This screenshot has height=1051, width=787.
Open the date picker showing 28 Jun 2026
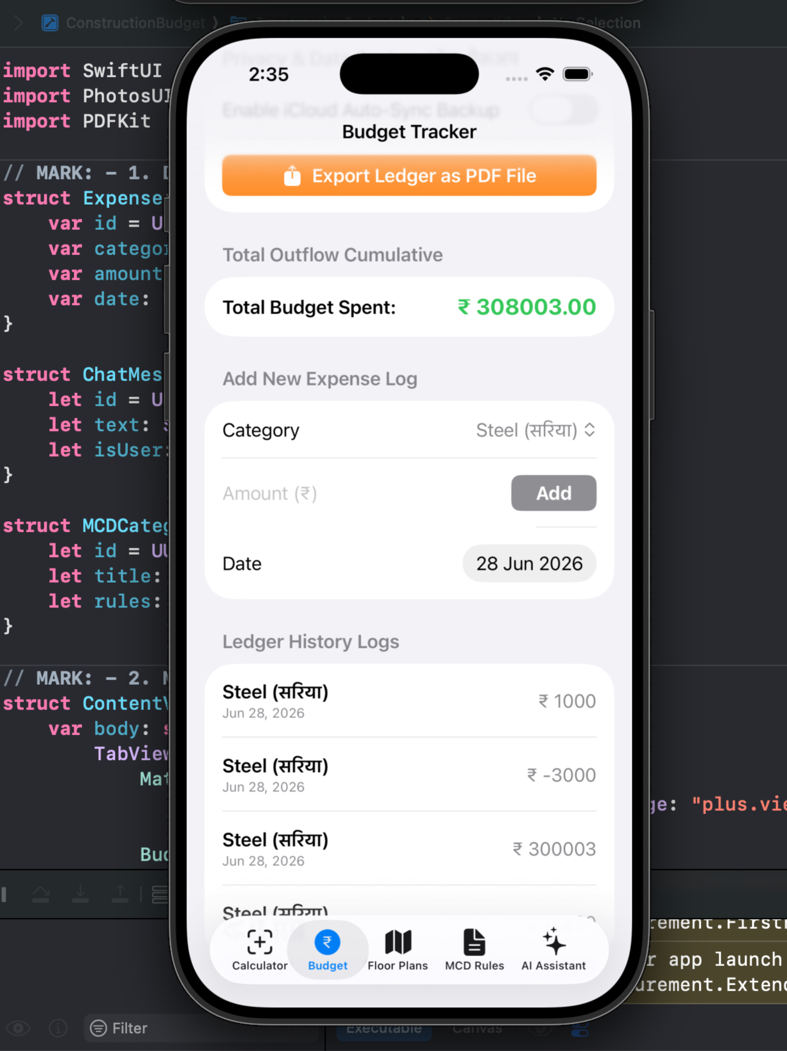click(x=529, y=564)
